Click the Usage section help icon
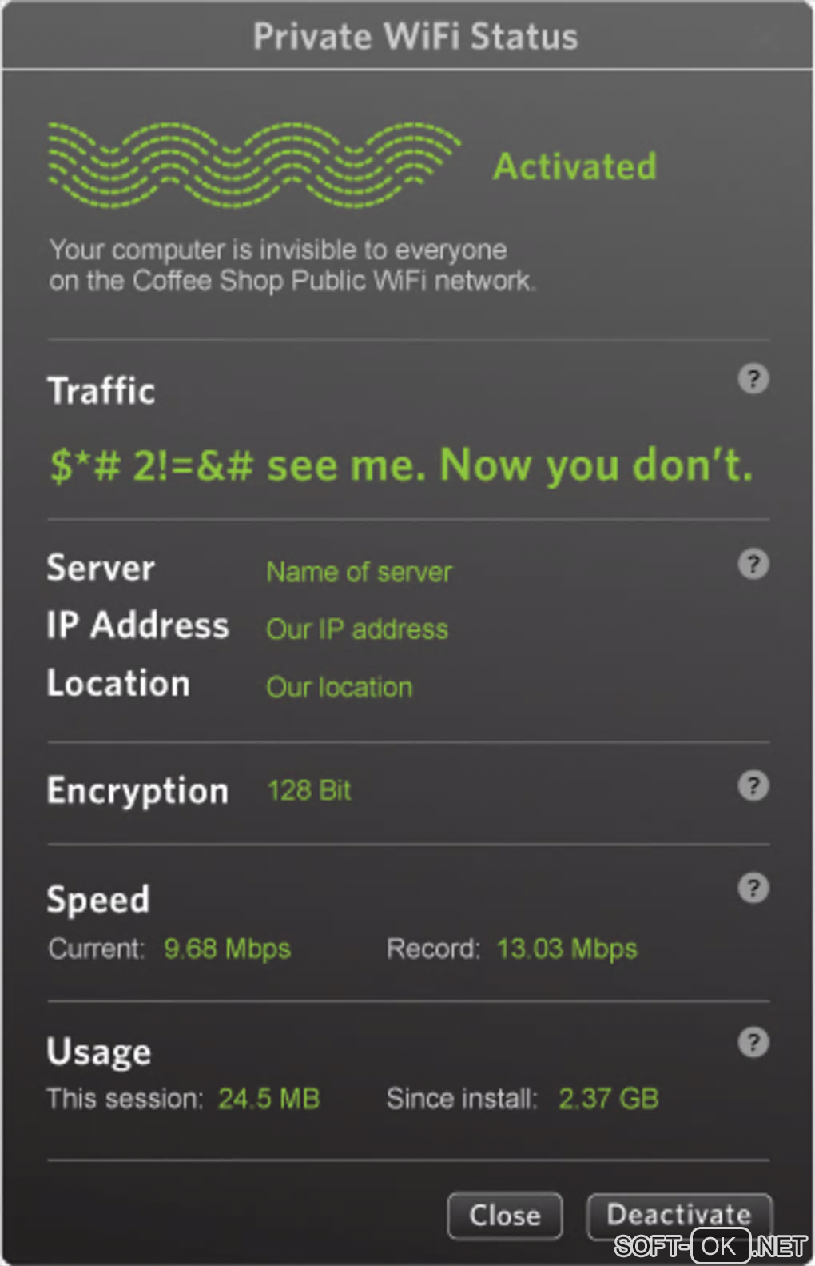 coord(753,1042)
